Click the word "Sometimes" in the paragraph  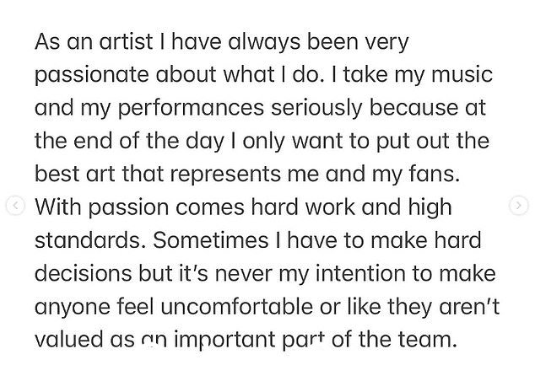point(210,240)
